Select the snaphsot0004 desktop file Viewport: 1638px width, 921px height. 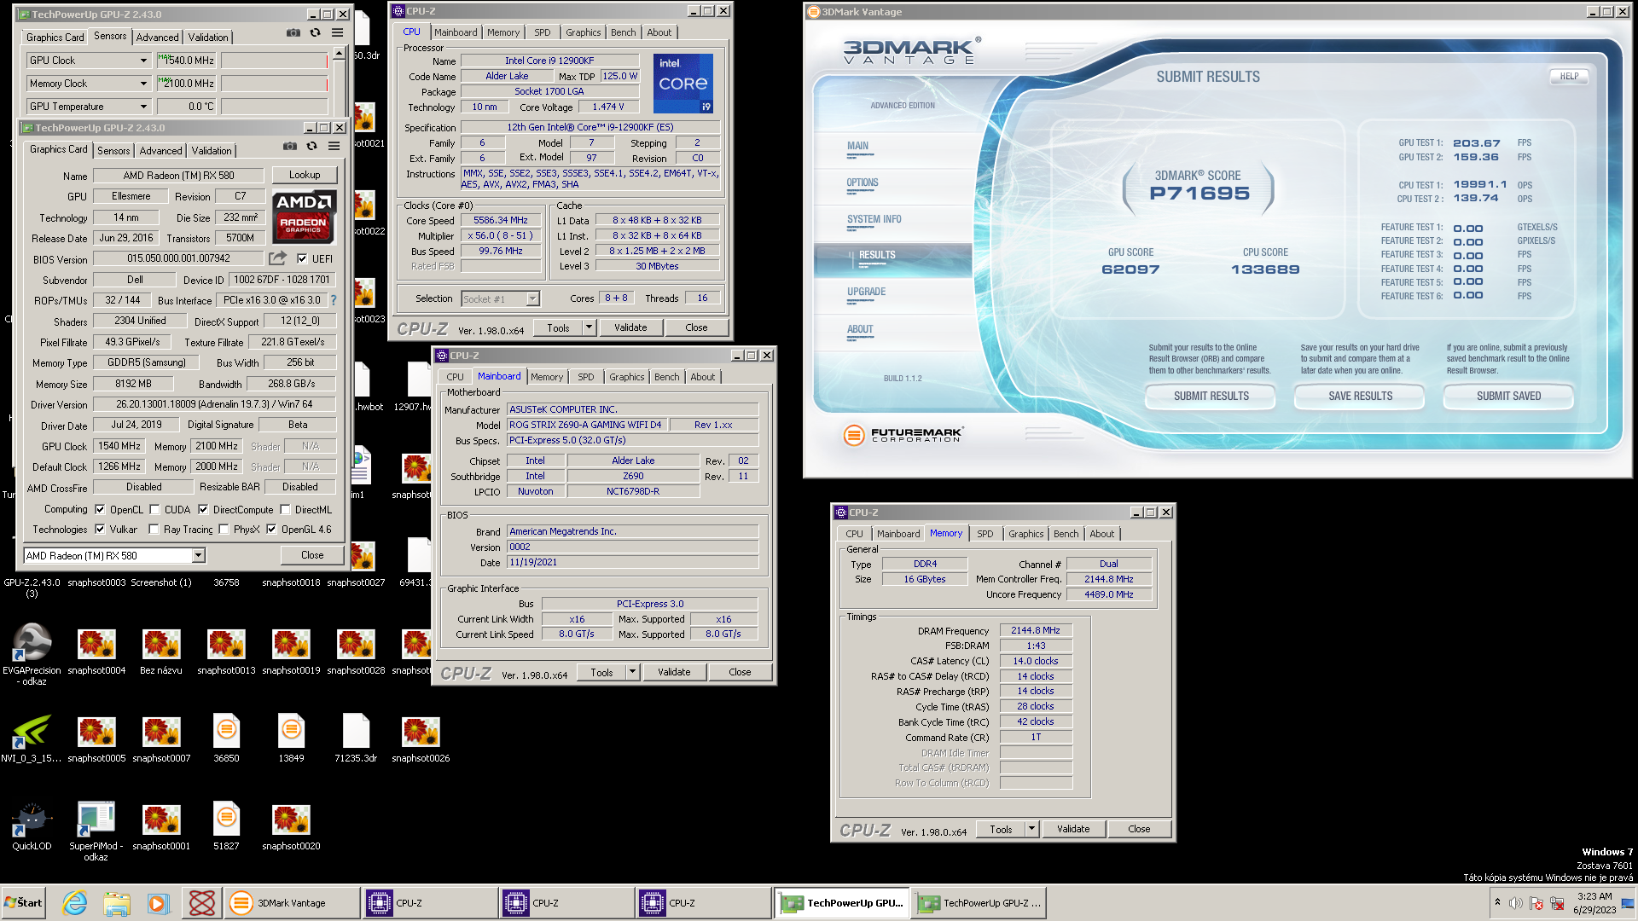pos(96,652)
